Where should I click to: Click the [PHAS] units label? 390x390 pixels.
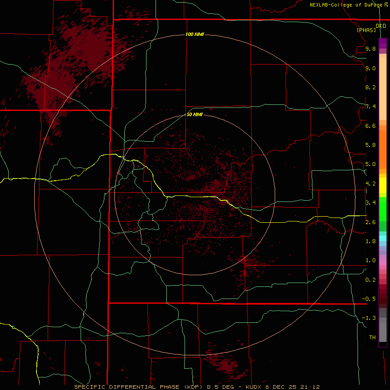pos(366,30)
